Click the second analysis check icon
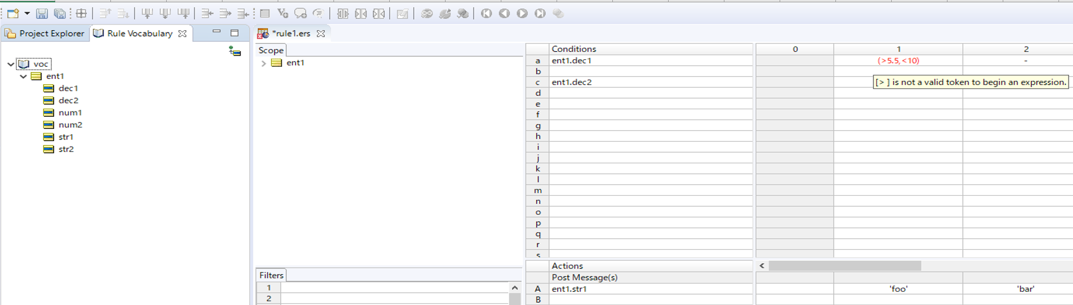Screen dimensions: 1073x305 pos(445,13)
